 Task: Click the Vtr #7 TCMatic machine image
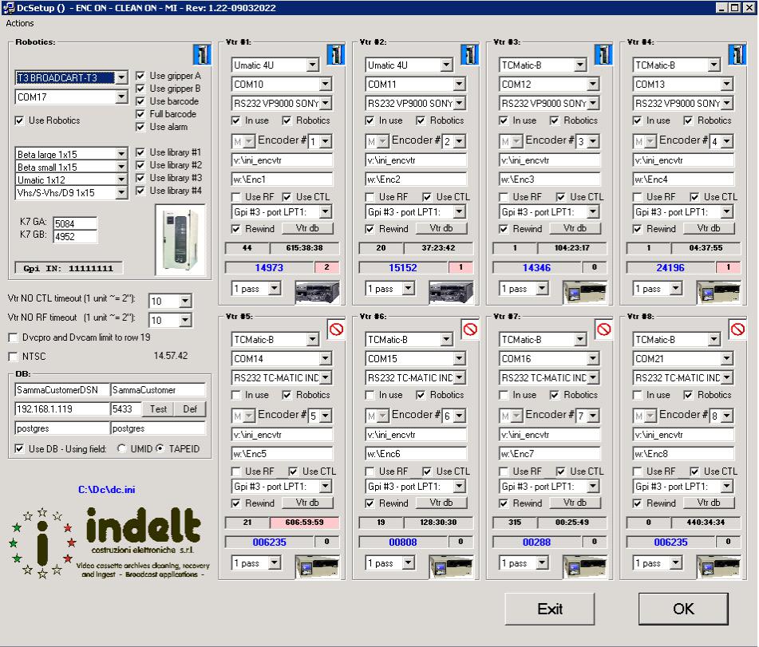(x=585, y=566)
